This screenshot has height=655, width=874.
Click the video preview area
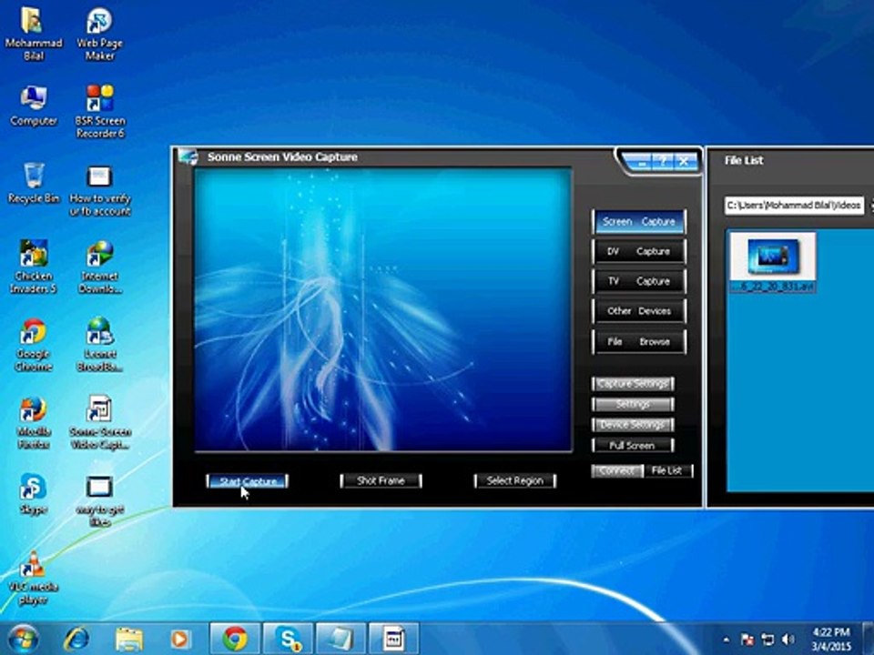(383, 309)
